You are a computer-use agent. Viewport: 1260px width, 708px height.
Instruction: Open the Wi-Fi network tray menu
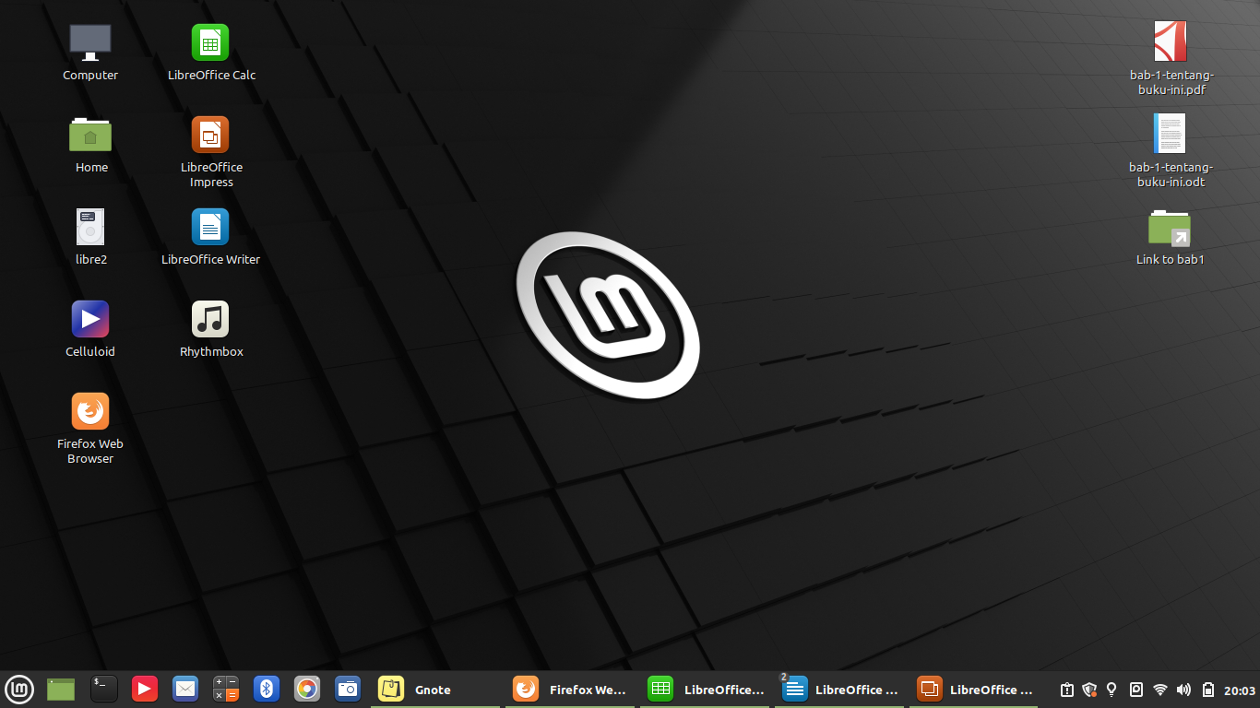coord(1160,690)
